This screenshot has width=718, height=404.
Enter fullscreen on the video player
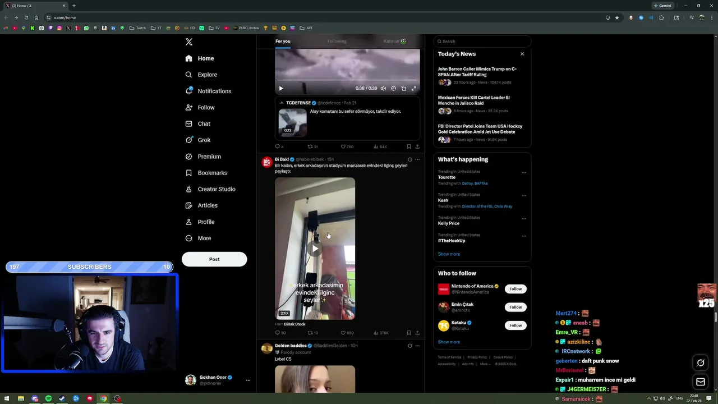414,88
